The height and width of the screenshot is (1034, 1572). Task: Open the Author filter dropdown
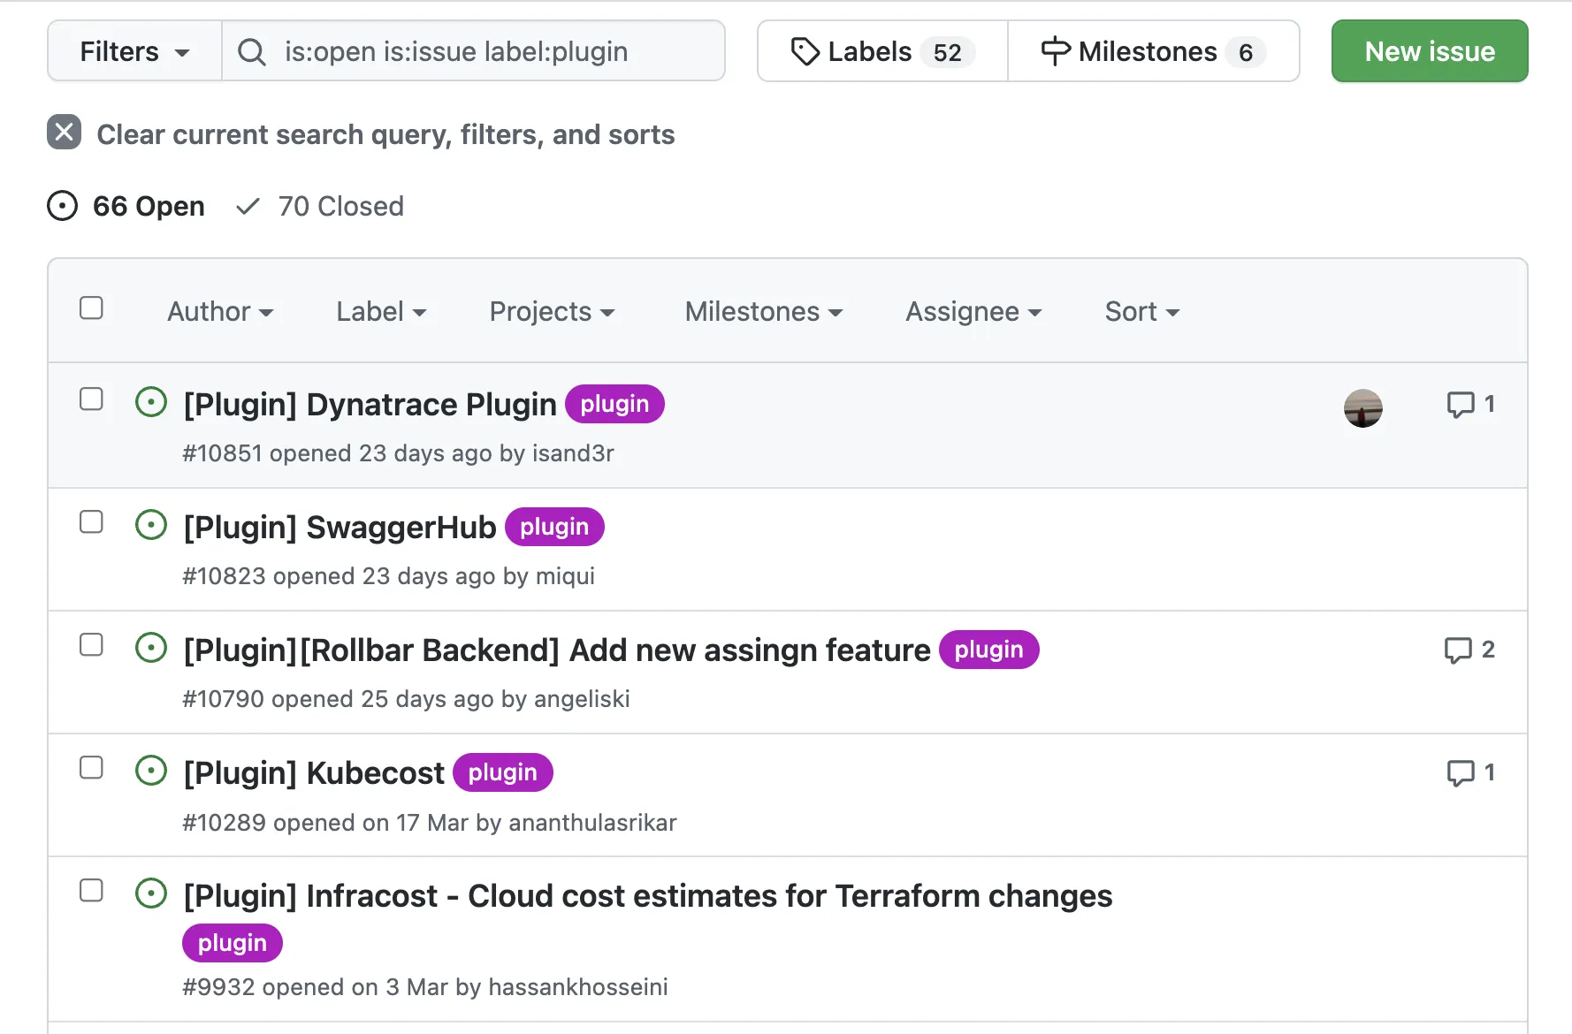pos(221,311)
